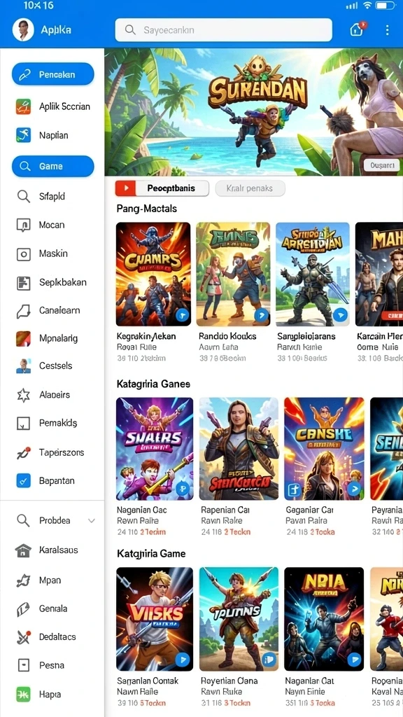Click the green Hapia icon
Image resolution: width=403 pixels, height=717 pixels.
(x=23, y=695)
